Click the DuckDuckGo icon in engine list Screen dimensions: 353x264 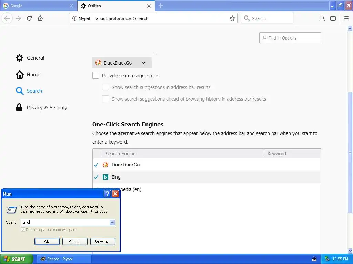click(105, 165)
